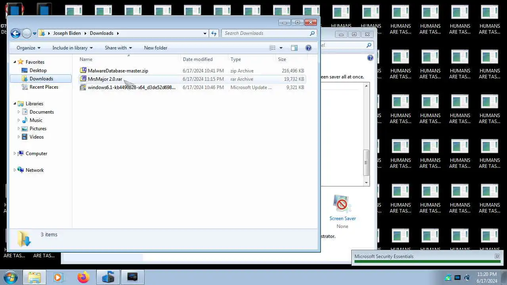Click the Videos library icon
The image size is (507, 285).
(x=25, y=137)
